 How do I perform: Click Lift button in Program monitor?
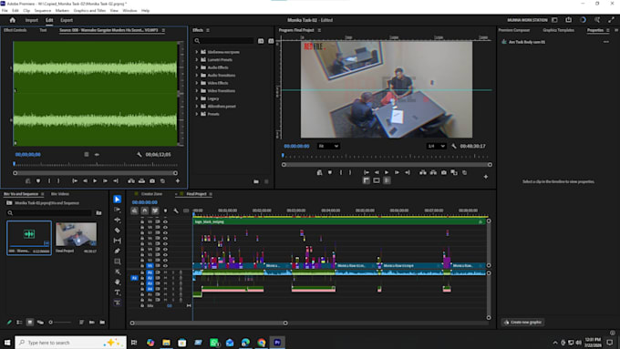pos(423,173)
